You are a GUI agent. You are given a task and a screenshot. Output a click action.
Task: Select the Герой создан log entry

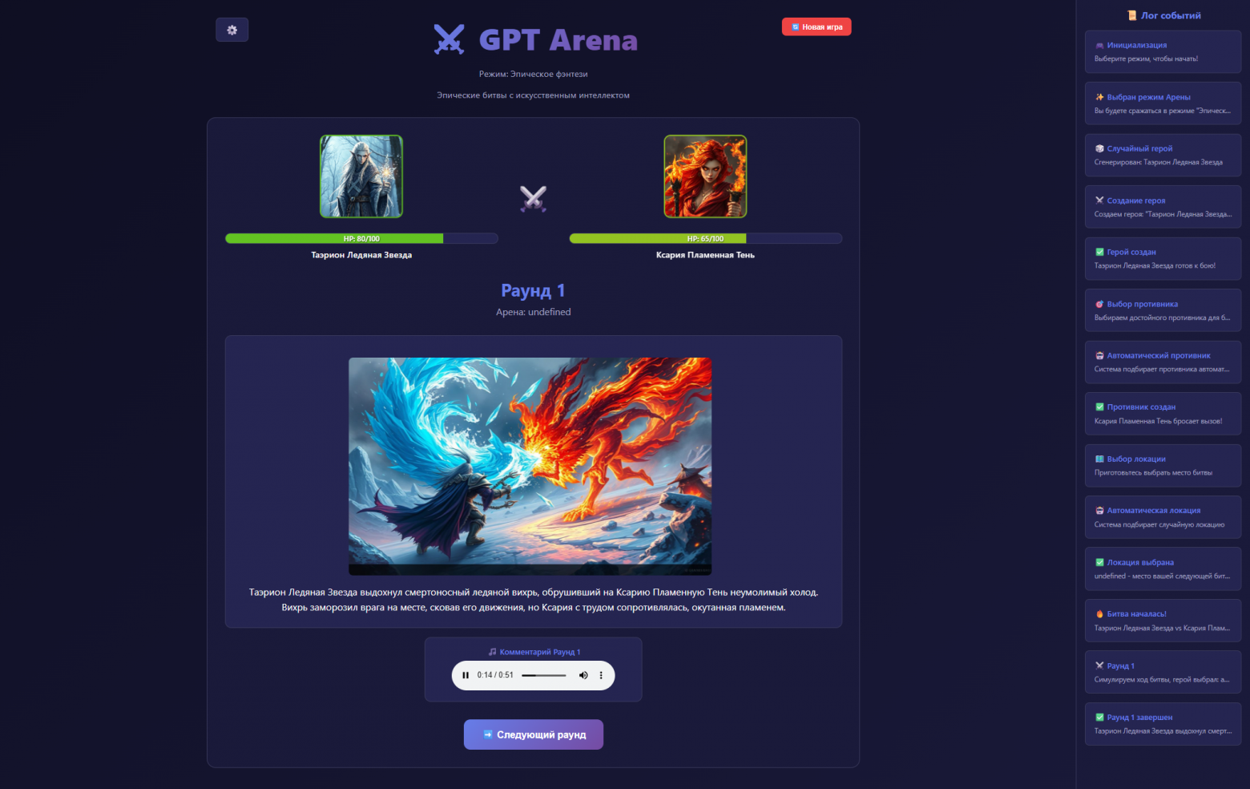(1163, 259)
